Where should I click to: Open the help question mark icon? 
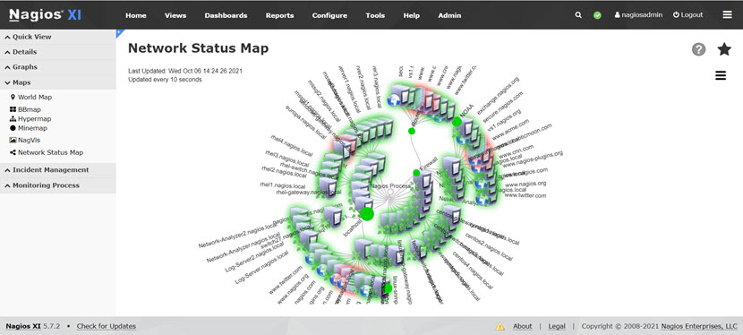pos(698,49)
